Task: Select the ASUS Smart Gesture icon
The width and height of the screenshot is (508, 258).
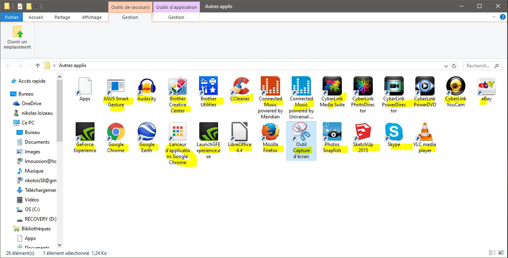Action: 116,86
